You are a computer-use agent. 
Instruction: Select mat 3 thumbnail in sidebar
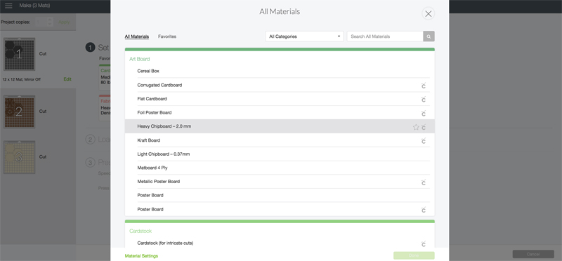[20, 157]
